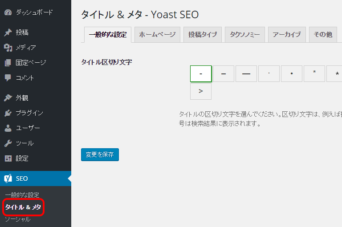Select the large star separator option

pos(334,74)
